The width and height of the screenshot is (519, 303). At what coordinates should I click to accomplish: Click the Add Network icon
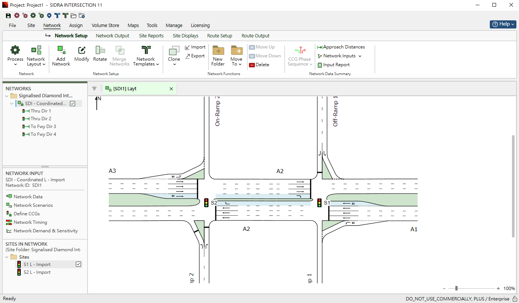[x=61, y=50]
